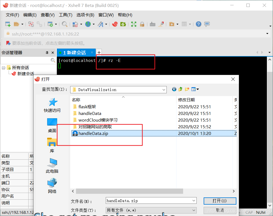Open the 文件(F) menu
Viewport: 273px width, 216px height.
point(12,15)
